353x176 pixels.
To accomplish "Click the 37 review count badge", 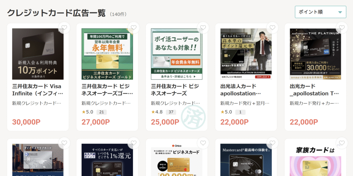I will pyautogui.click(x=171, y=112).
